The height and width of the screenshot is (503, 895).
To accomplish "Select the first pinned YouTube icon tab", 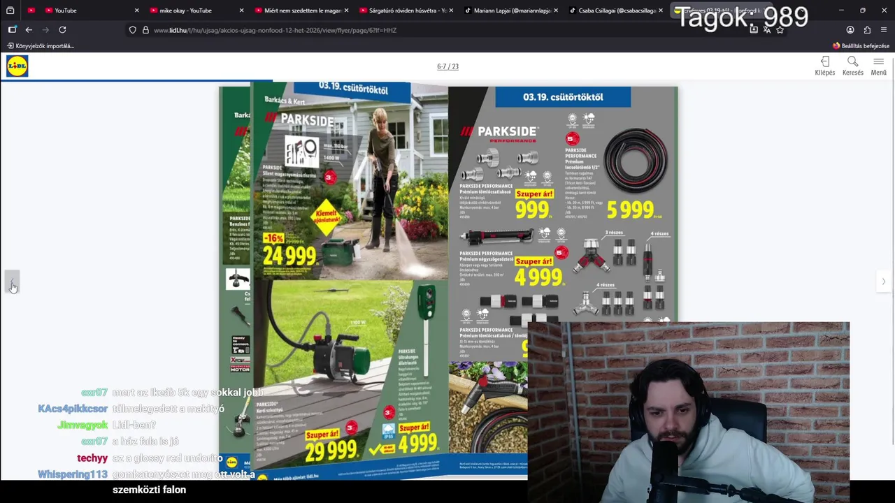I will point(31,10).
